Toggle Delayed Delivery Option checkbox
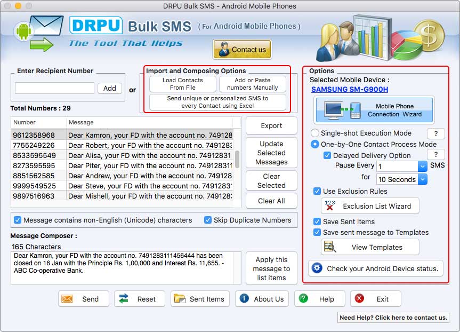The height and width of the screenshot is (332, 460). [x=327, y=155]
